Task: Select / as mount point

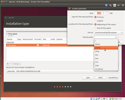Action: click(106, 41)
